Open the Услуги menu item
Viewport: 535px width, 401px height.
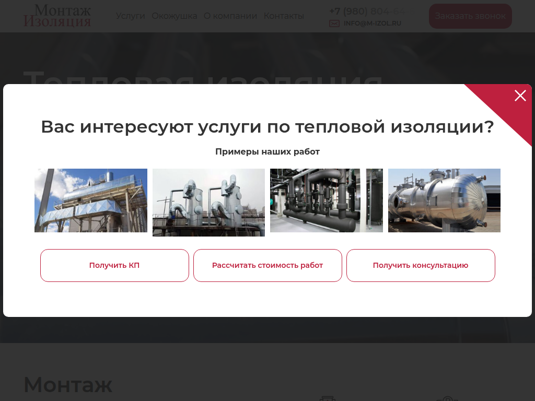131,16
